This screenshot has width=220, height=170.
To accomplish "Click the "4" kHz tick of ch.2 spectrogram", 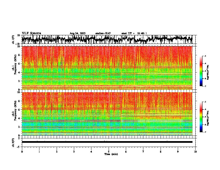I will (x=19, y=118).
